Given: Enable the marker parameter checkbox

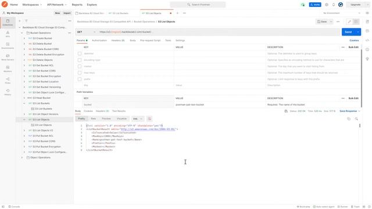Looking at the screenshot, I should (x=80, y=66).
